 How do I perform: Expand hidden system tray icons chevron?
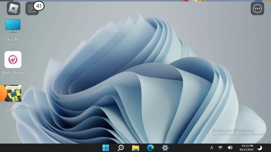[212, 148]
